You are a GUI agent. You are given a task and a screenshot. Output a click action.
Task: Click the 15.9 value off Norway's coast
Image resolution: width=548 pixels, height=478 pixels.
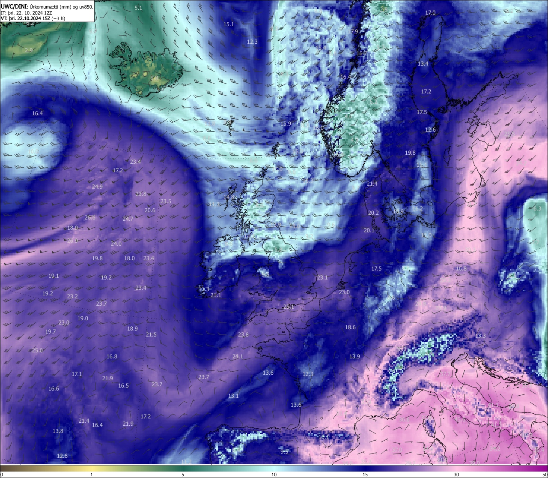[x=286, y=123]
